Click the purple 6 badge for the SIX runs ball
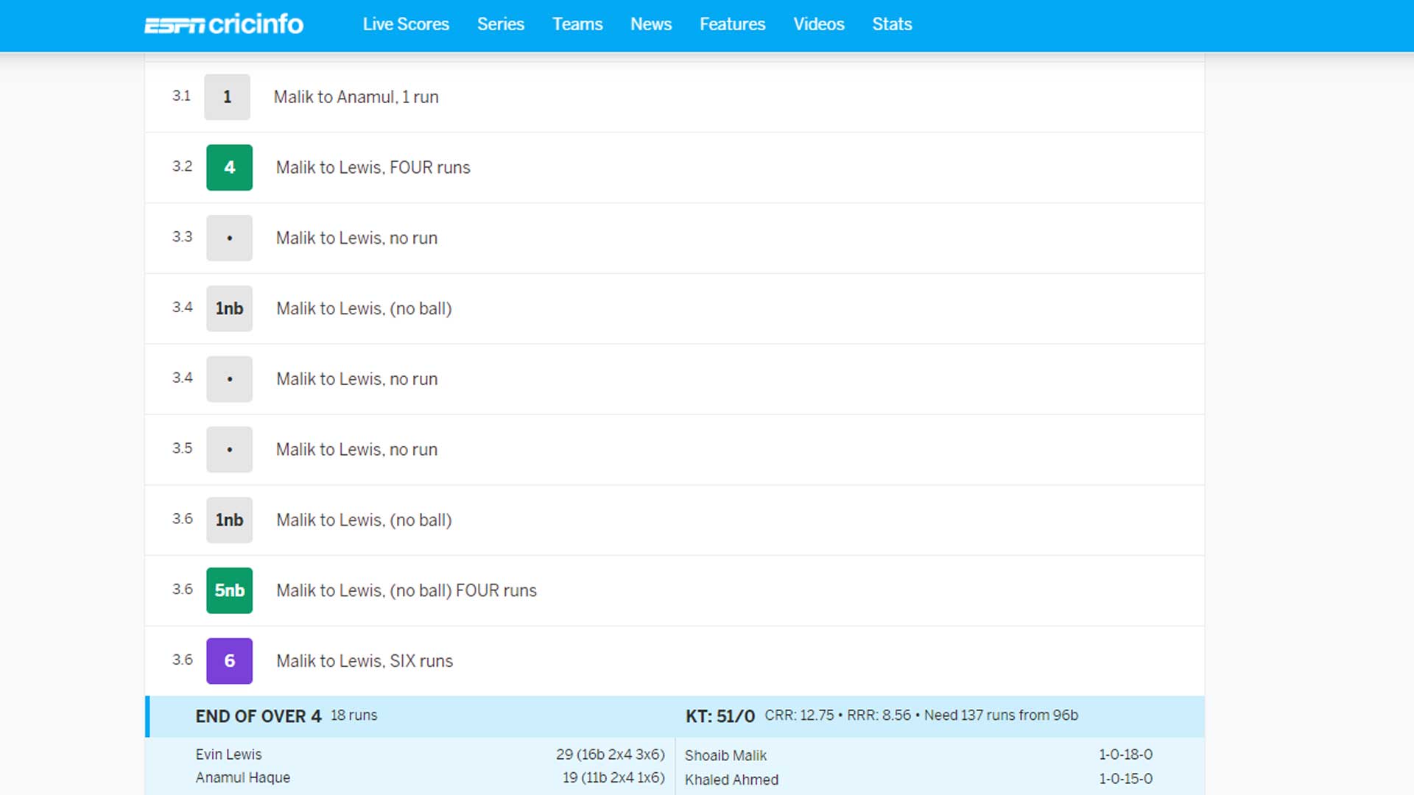1414x795 pixels. [229, 661]
